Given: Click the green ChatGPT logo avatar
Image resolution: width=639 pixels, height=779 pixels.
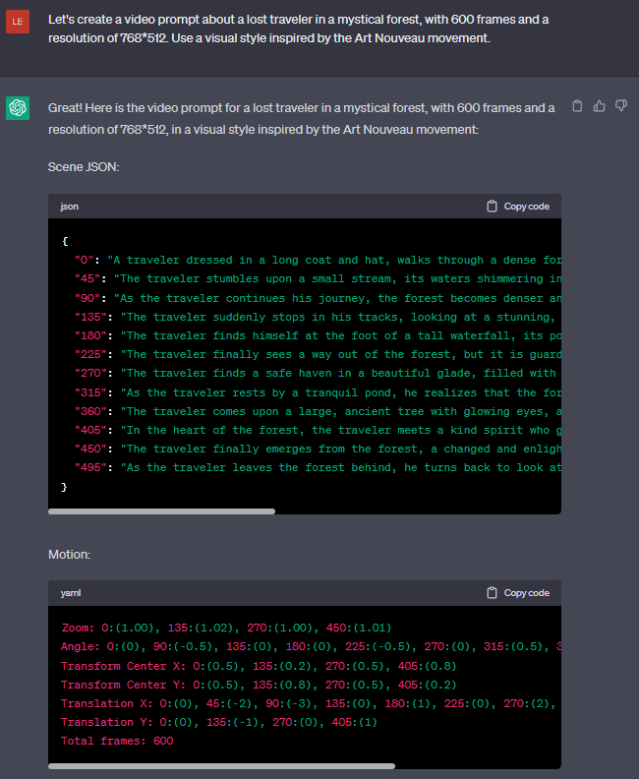Looking at the screenshot, I should point(18,108).
